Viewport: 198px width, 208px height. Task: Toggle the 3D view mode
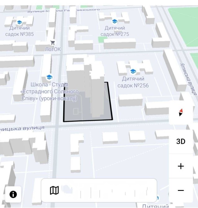[x=181, y=142]
